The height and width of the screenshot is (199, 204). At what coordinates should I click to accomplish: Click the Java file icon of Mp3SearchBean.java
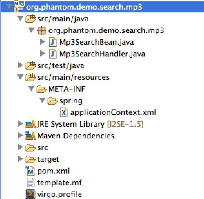pos(53,42)
